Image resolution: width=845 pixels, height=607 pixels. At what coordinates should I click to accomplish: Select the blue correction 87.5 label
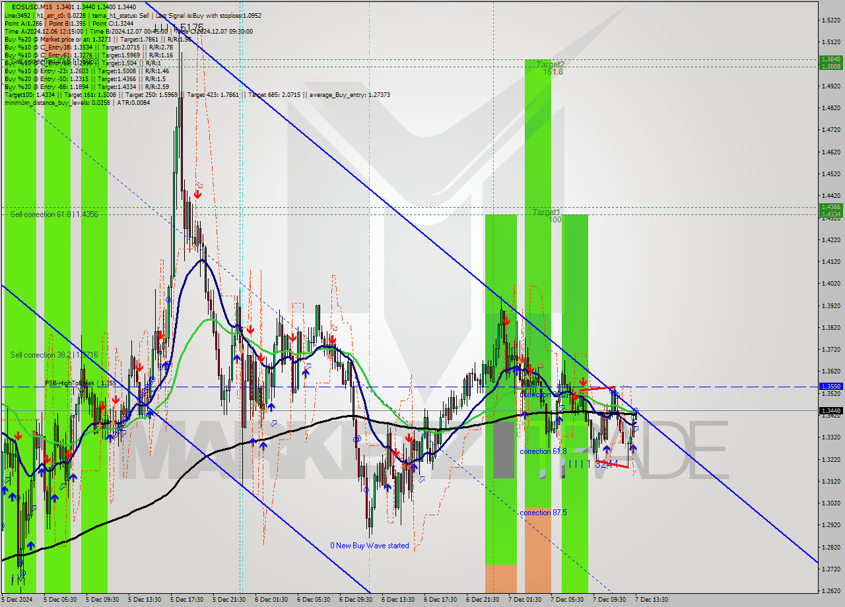543,513
